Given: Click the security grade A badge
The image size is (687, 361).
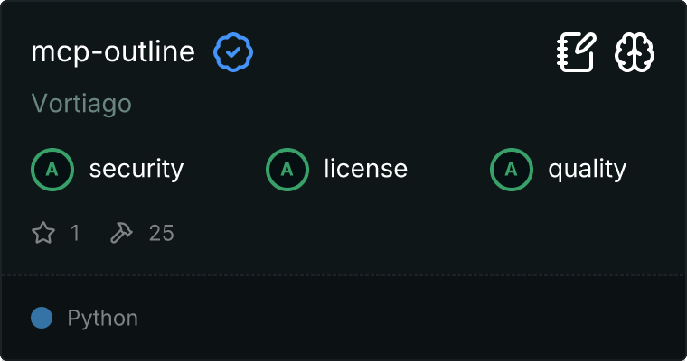Looking at the screenshot, I should point(52,169).
